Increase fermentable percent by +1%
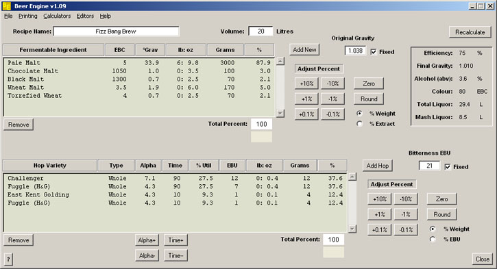 (306, 99)
